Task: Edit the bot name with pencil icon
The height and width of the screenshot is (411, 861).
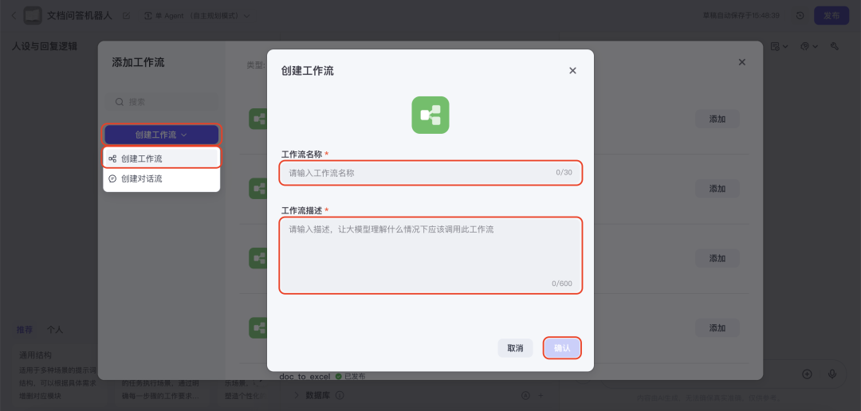Action: click(x=127, y=15)
